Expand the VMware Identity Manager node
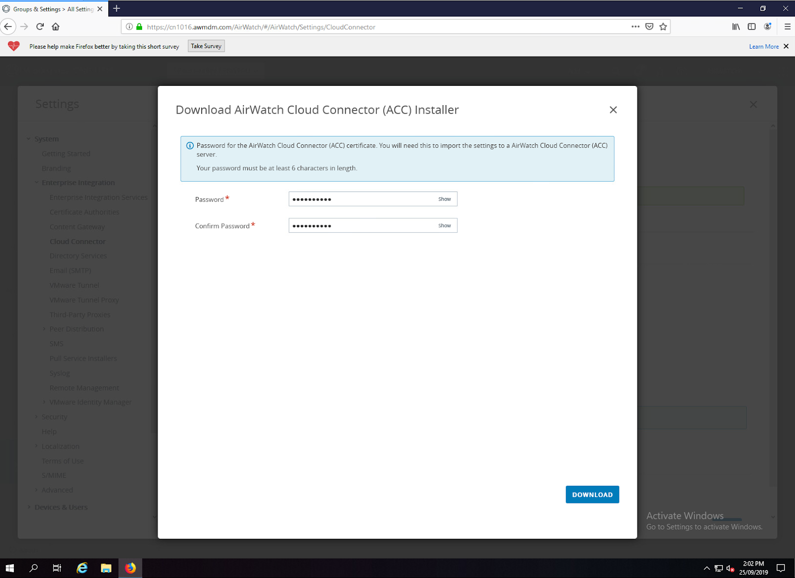The image size is (795, 578). pyautogui.click(x=44, y=402)
